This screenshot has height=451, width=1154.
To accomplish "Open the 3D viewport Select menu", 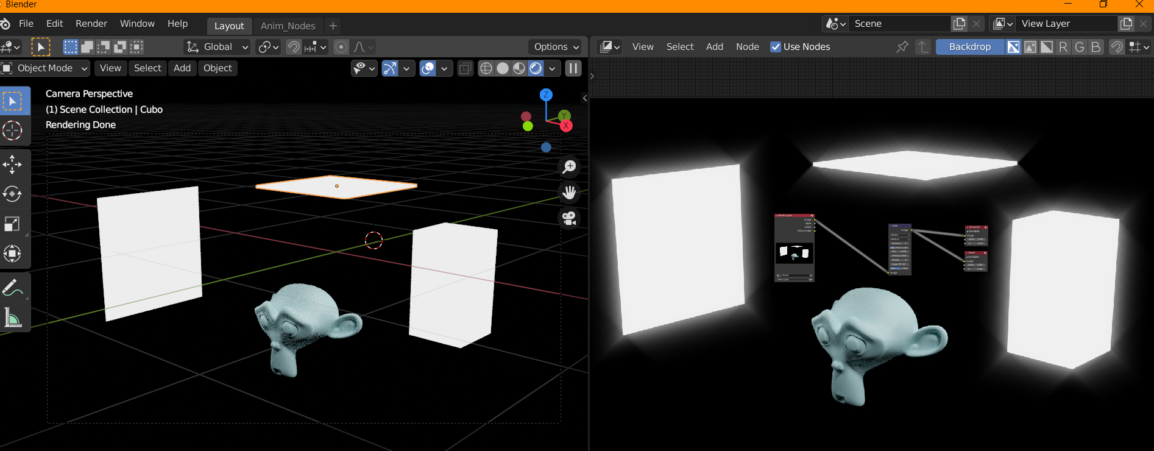I will click(147, 68).
